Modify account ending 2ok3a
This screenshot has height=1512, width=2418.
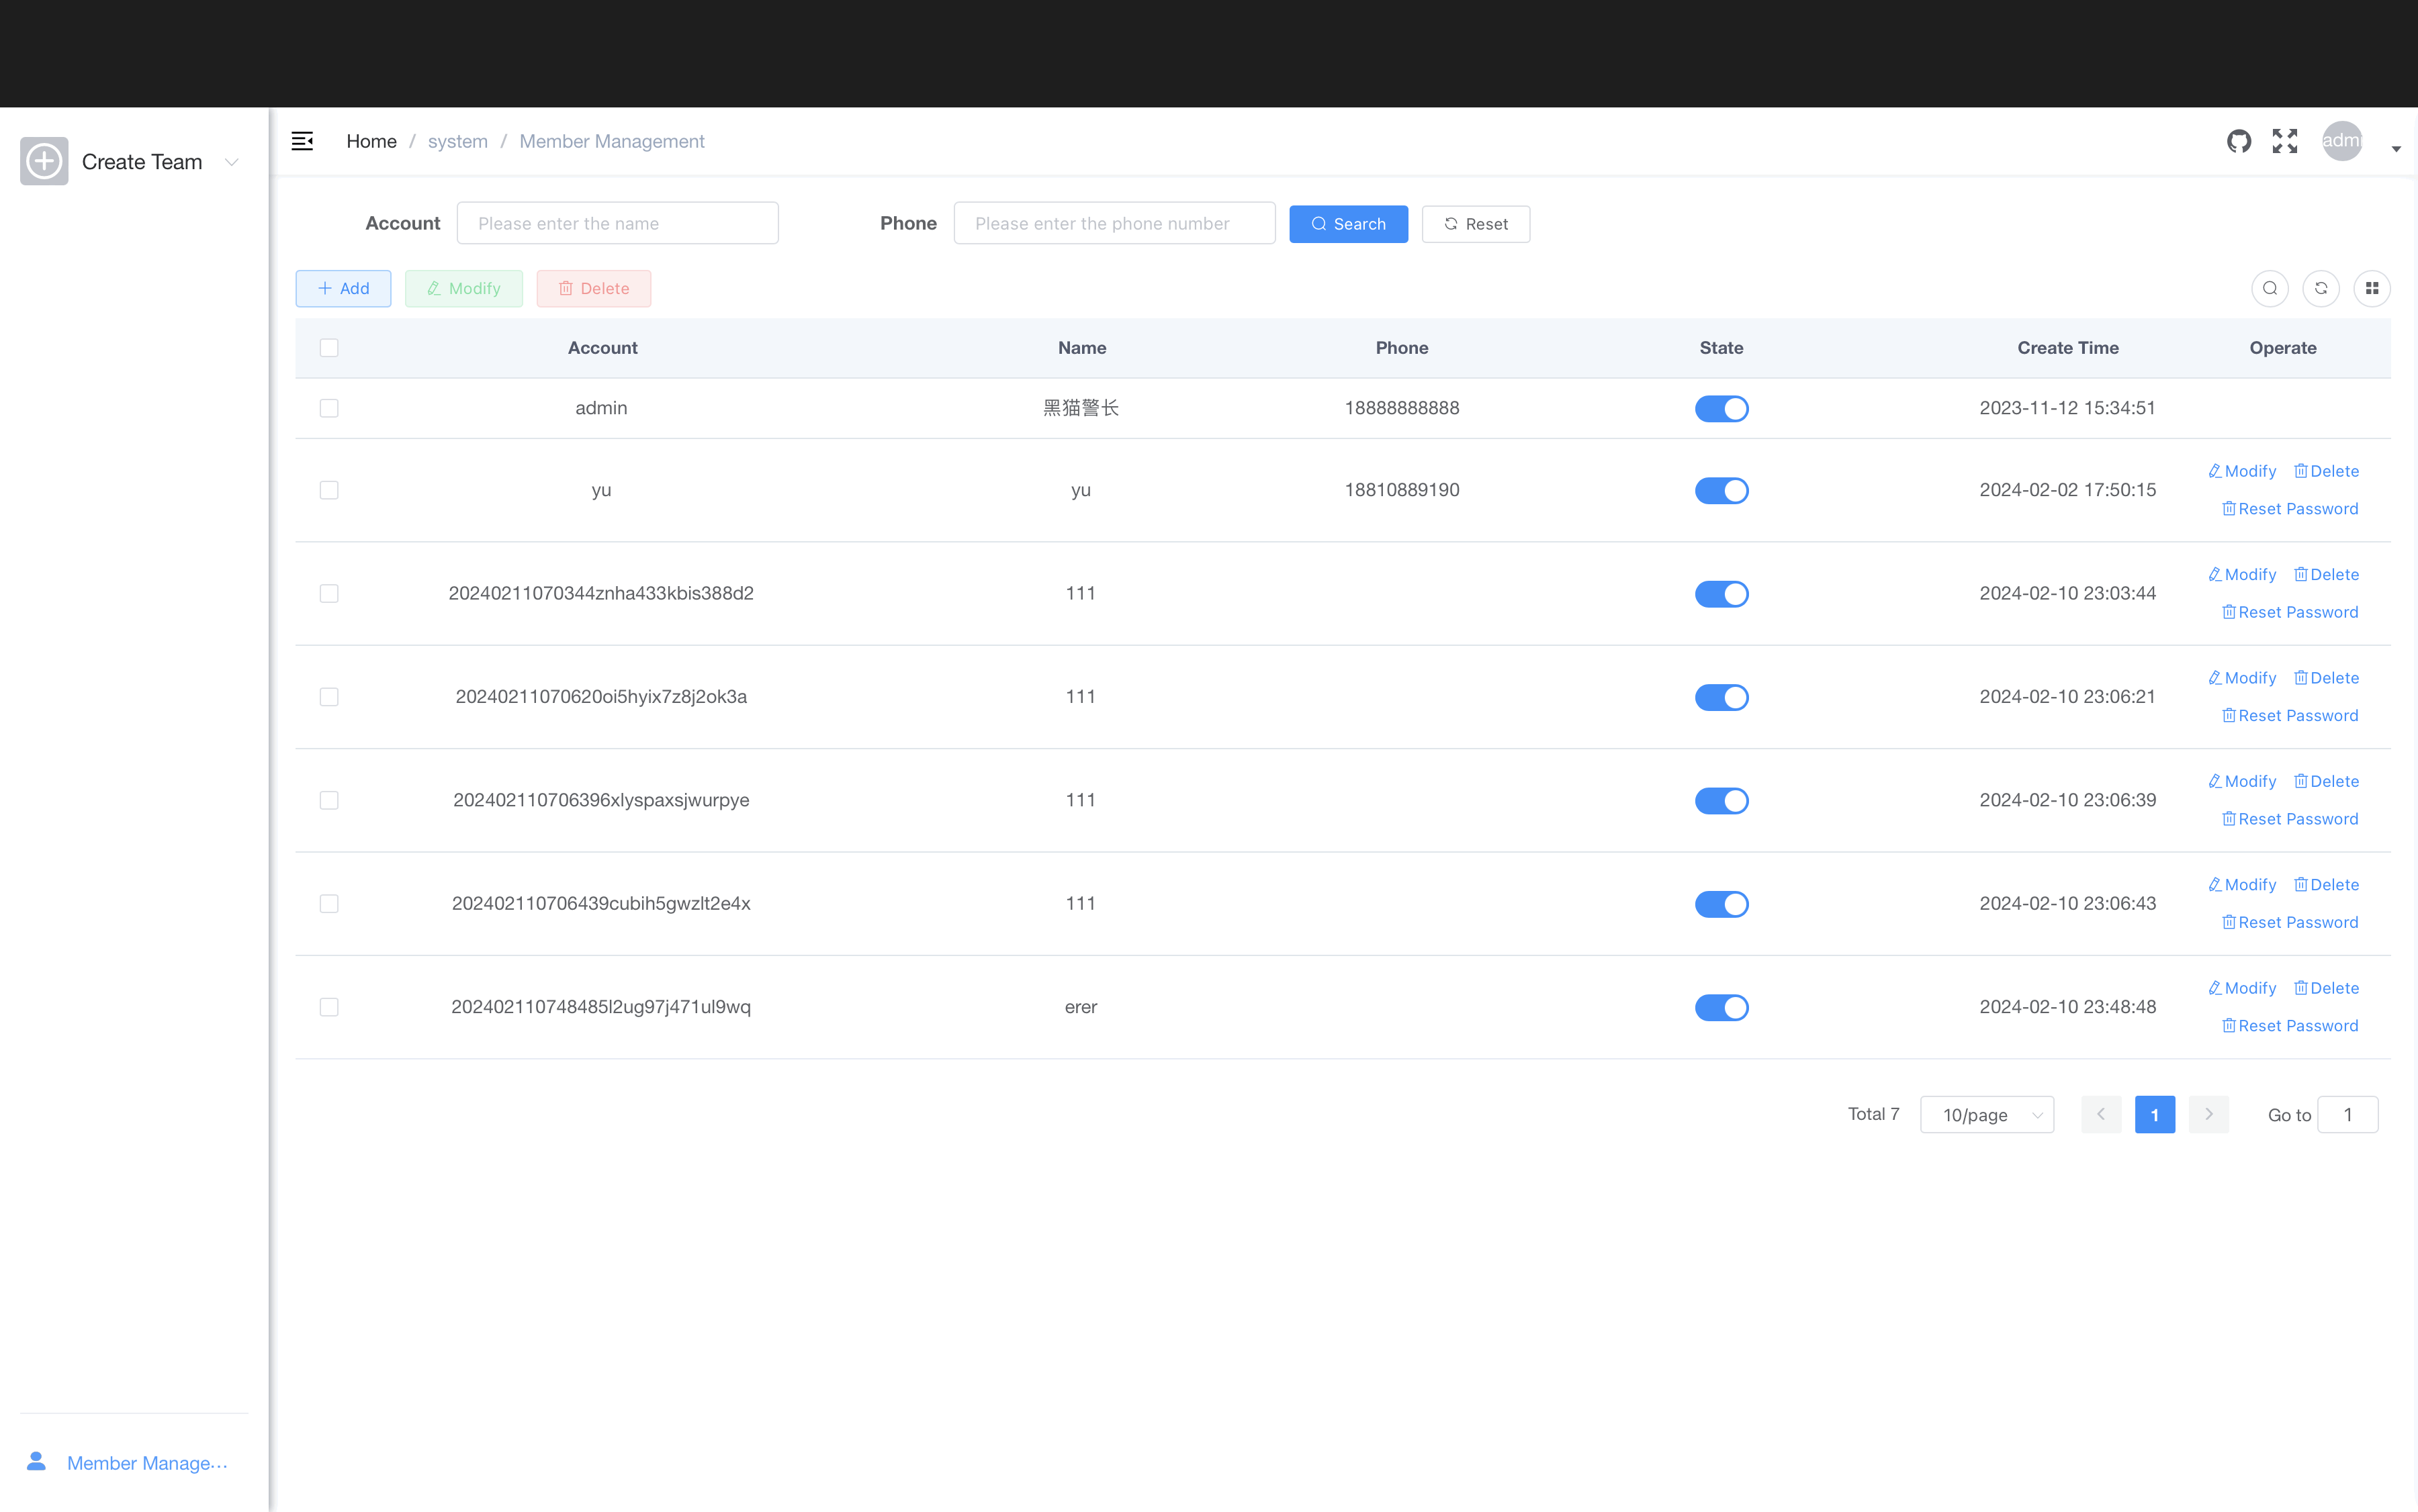2242,678
